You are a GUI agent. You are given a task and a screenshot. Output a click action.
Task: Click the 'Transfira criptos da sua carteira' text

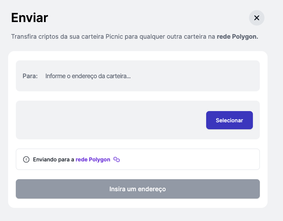58,36
